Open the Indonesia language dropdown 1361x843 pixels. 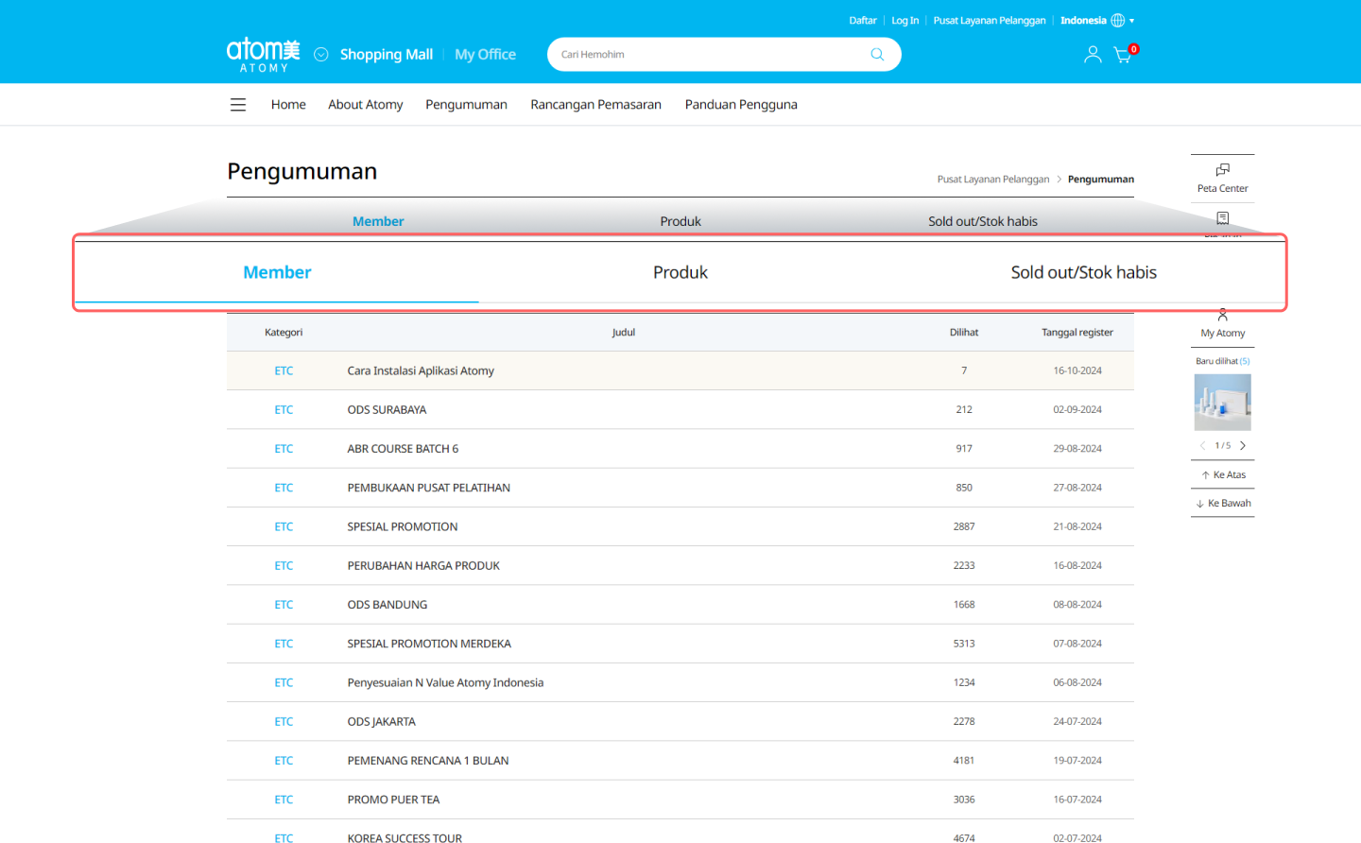click(x=1096, y=21)
